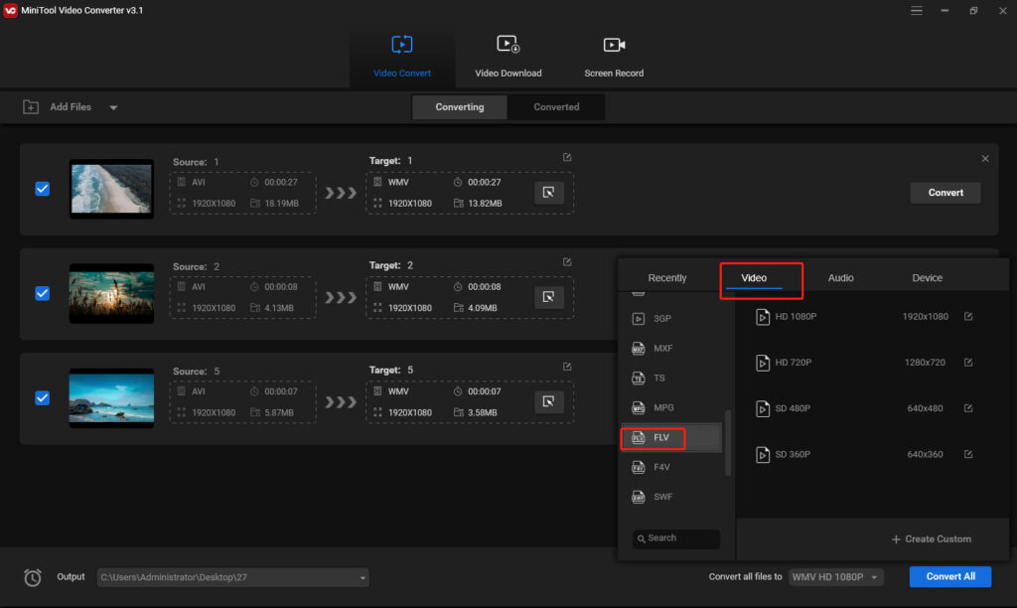This screenshot has height=608, width=1017.
Task: Open the Device format tab
Action: click(x=928, y=278)
